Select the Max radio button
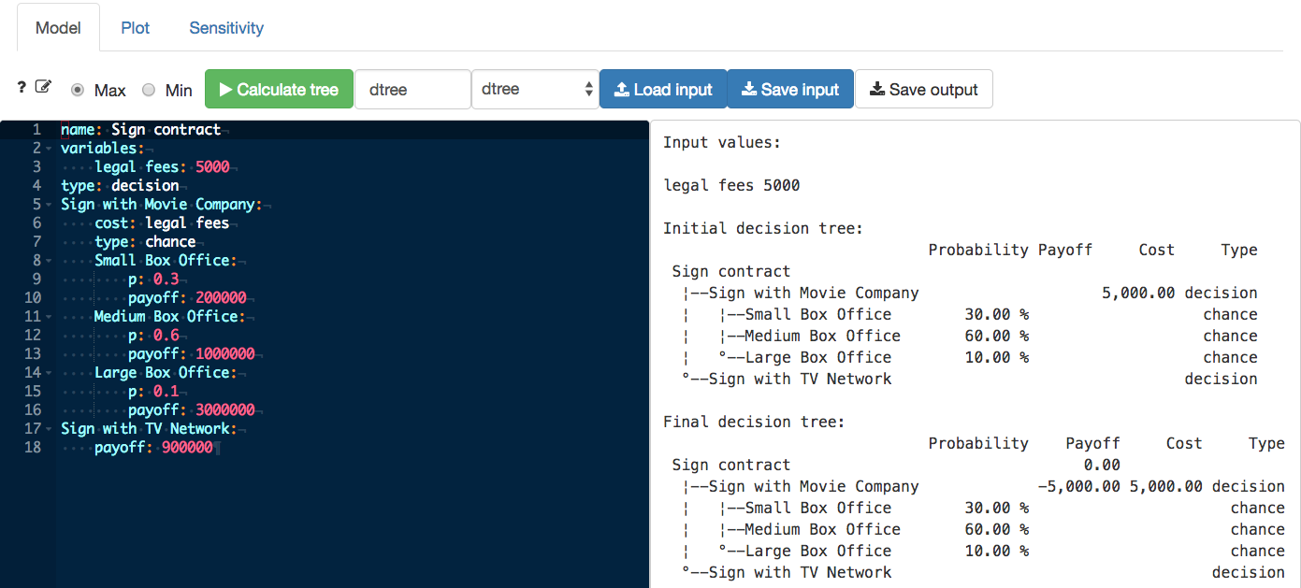 coord(78,90)
